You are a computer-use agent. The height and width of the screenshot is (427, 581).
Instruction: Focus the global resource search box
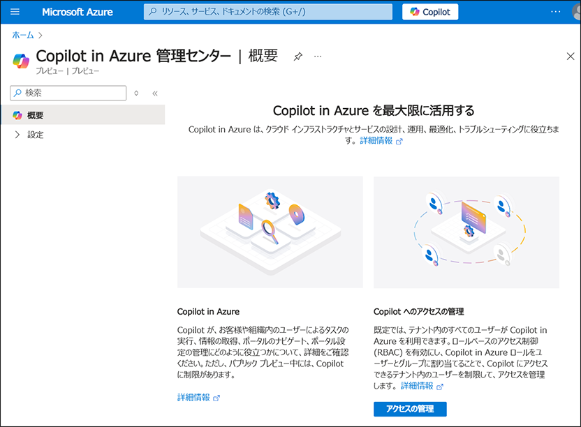(268, 12)
